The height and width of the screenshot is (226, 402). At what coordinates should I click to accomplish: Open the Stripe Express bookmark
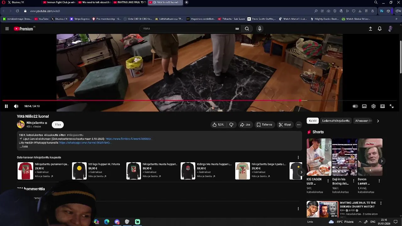tap(80, 19)
